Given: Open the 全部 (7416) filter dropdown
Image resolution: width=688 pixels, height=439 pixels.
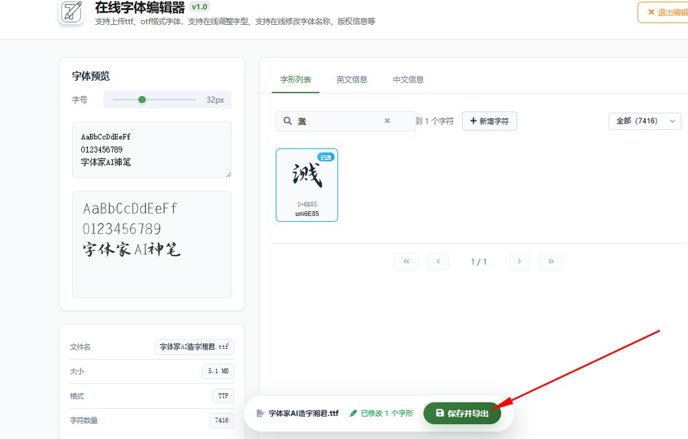Looking at the screenshot, I should [644, 121].
